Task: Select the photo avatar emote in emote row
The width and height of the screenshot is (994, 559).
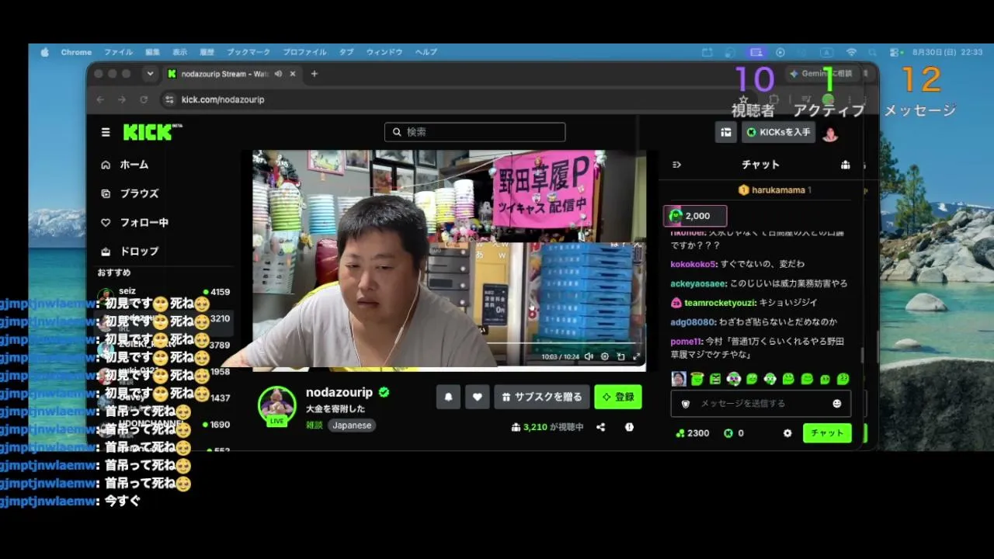Action: click(x=679, y=379)
